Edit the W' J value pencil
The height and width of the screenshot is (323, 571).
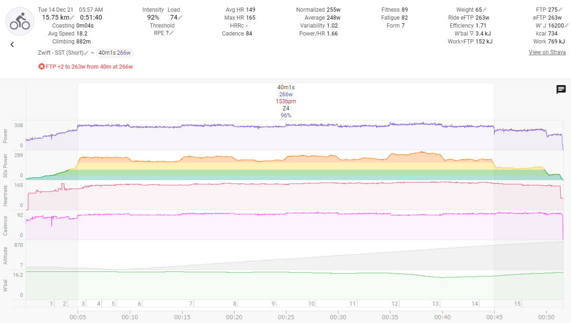pos(567,26)
